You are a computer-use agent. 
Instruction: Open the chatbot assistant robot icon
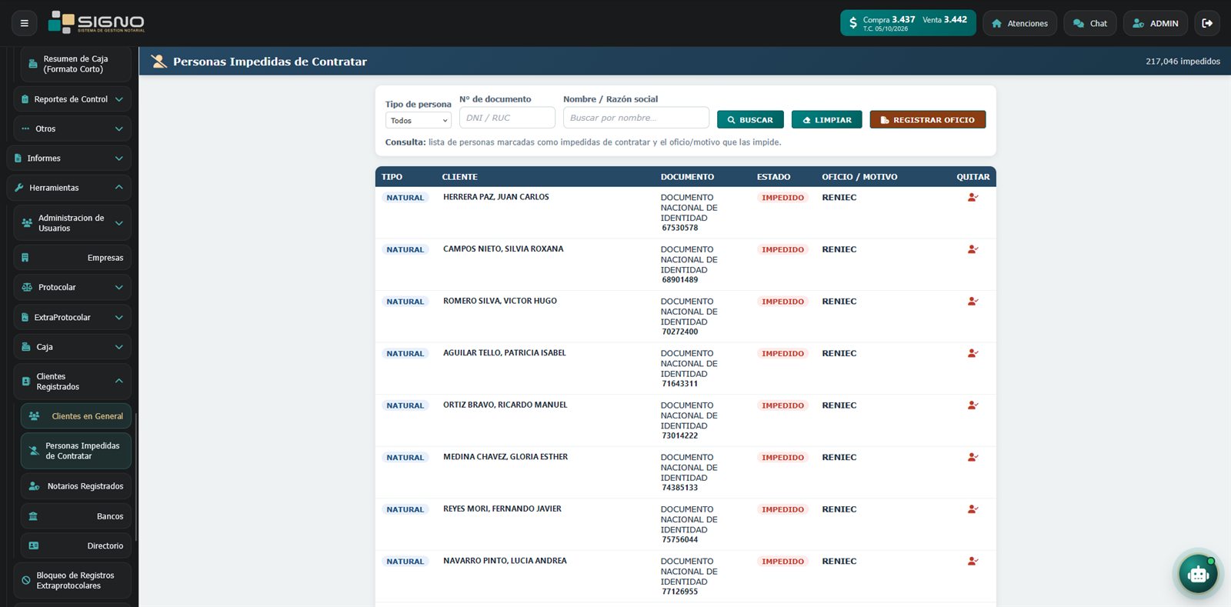point(1198,574)
